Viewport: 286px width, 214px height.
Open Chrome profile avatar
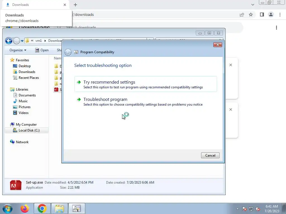pos(271,14)
